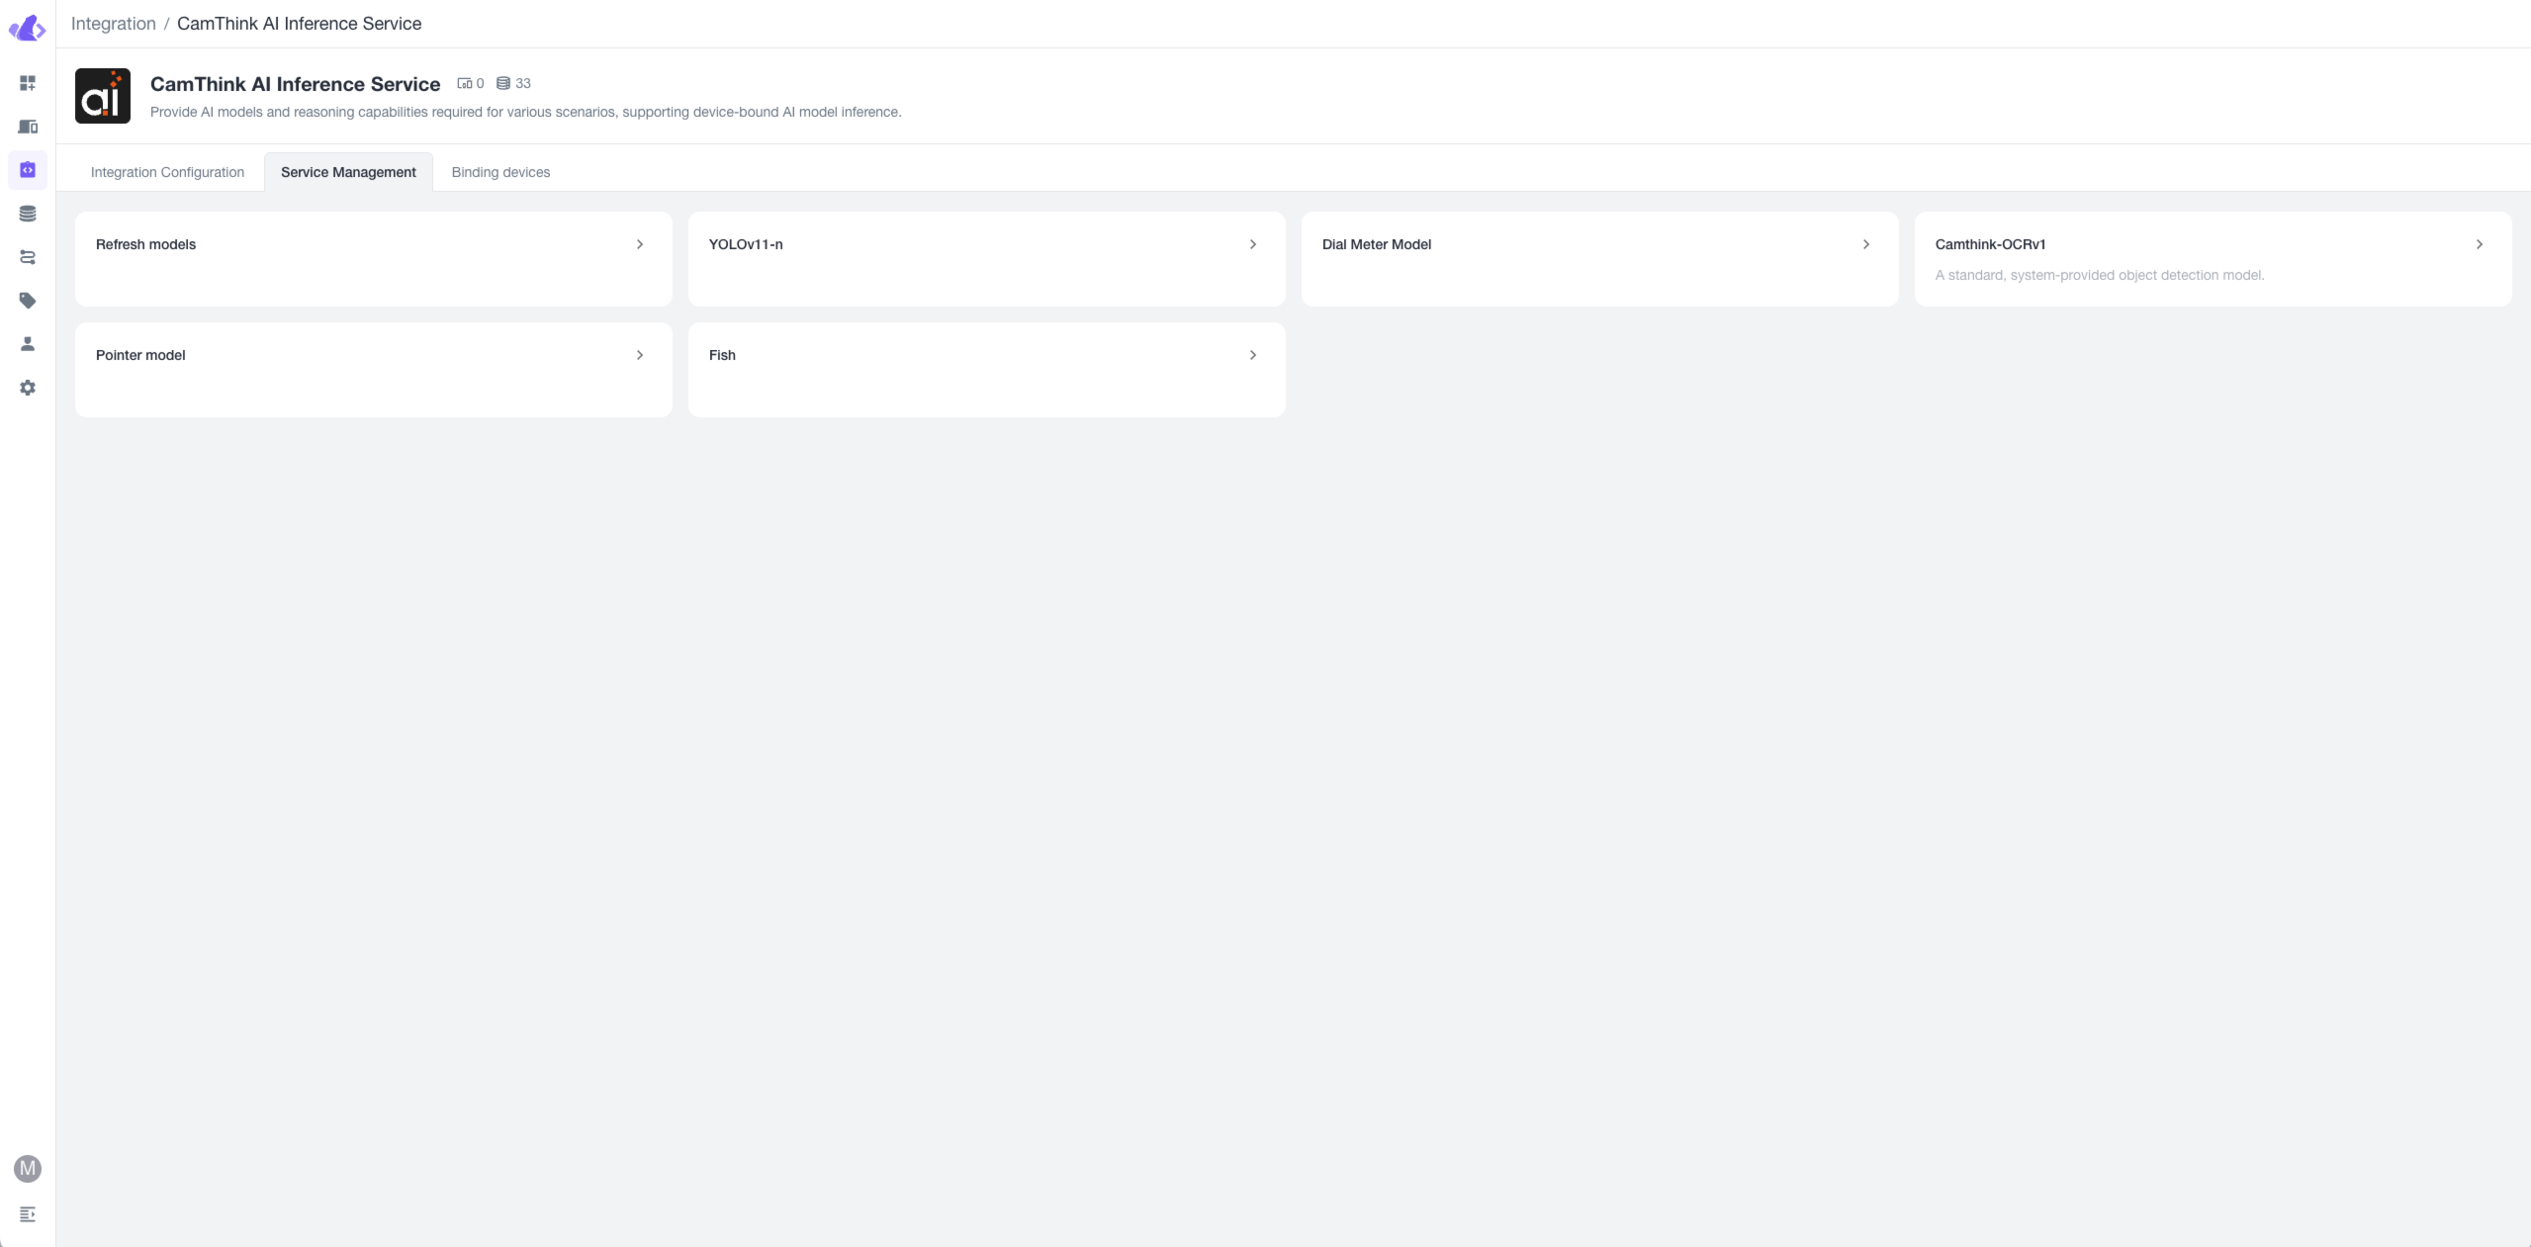This screenshot has height=1247, width=2531.
Task: Open the Refresh models card
Action: [373, 244]
